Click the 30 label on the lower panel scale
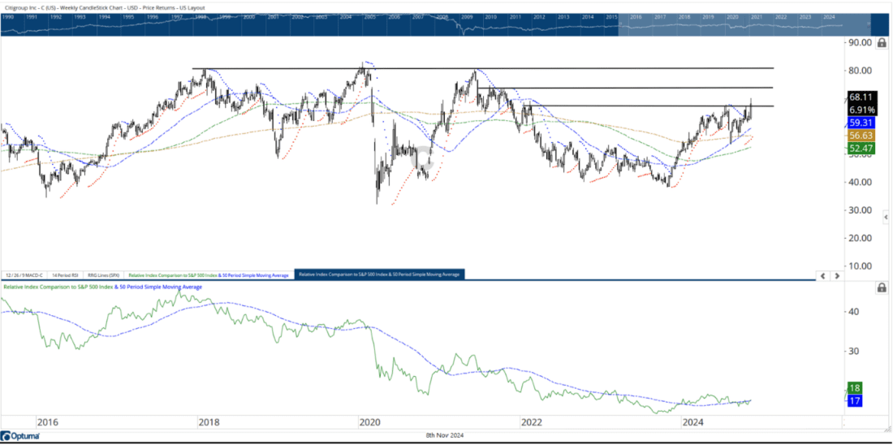This screenshot has height=445, width=893. 852,351
